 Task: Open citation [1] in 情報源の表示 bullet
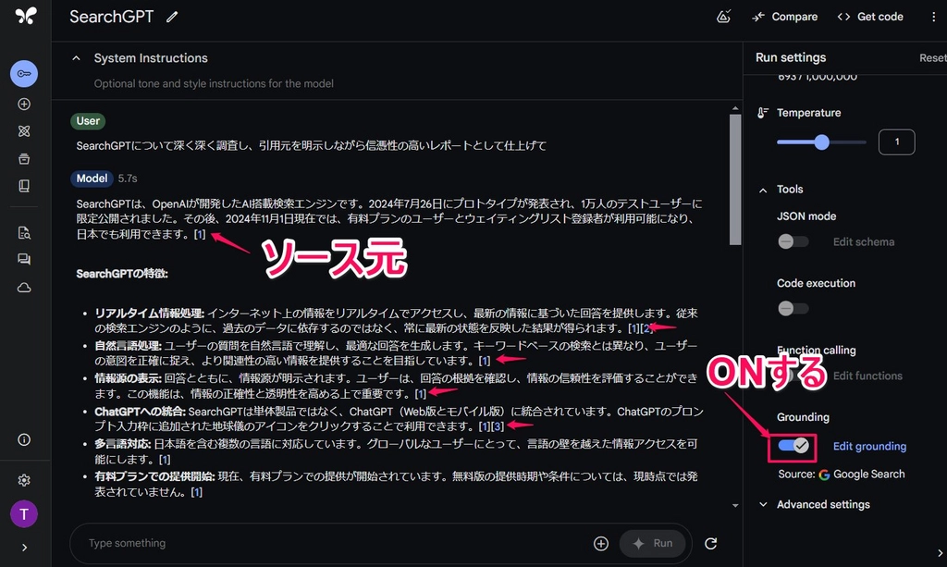pyautogui.click(x=421, y=394)
